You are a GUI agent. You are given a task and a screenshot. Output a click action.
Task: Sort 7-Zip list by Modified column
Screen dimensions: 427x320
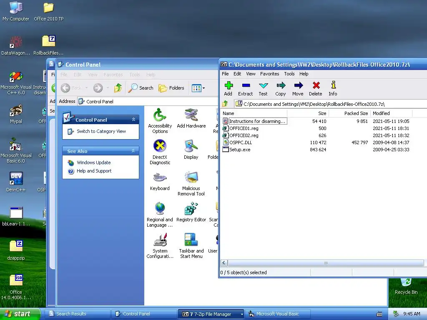[x=391, y=113]
